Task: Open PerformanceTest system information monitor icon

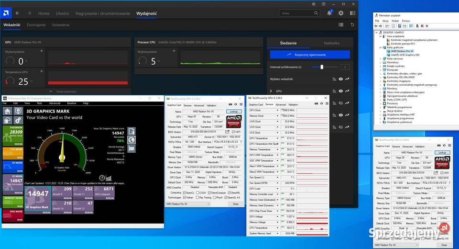Action: (18, 111)
